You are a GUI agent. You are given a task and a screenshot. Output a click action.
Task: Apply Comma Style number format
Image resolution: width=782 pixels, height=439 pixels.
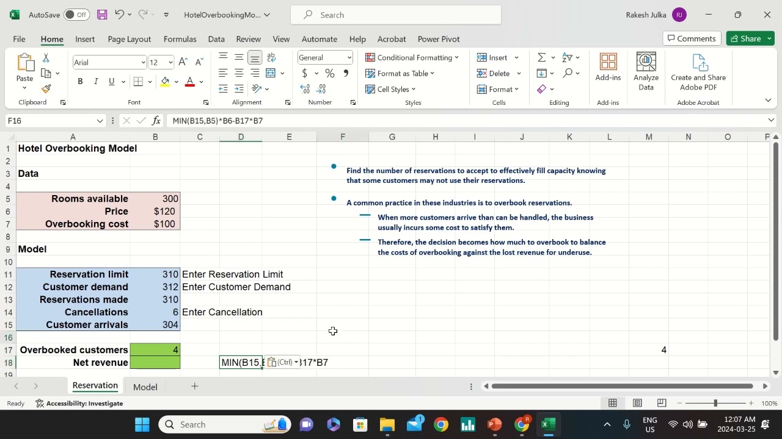coord(346,73)
